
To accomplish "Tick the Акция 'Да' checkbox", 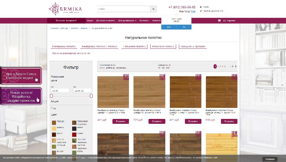I will click(x=52, y=108).
